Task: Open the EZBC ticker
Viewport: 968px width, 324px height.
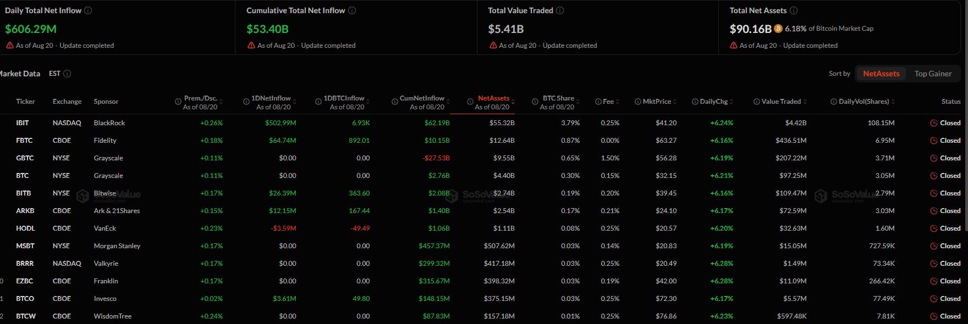Action: pos(25,281)
